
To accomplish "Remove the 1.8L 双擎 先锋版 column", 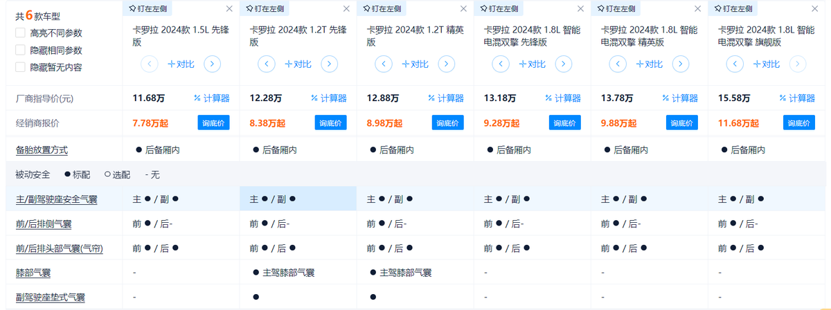I will pyautogui.click(x=580, y=9).
